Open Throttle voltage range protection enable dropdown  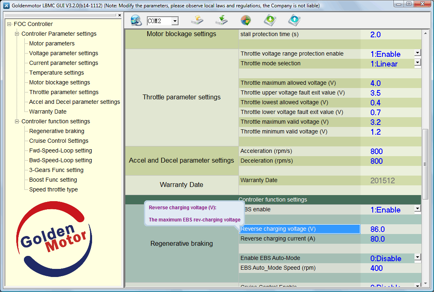(417, 53)
